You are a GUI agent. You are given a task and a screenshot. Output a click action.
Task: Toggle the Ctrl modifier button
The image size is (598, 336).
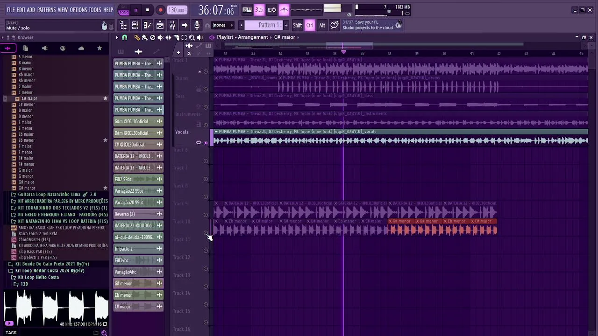pyautogui.click(x=310, y=25)
